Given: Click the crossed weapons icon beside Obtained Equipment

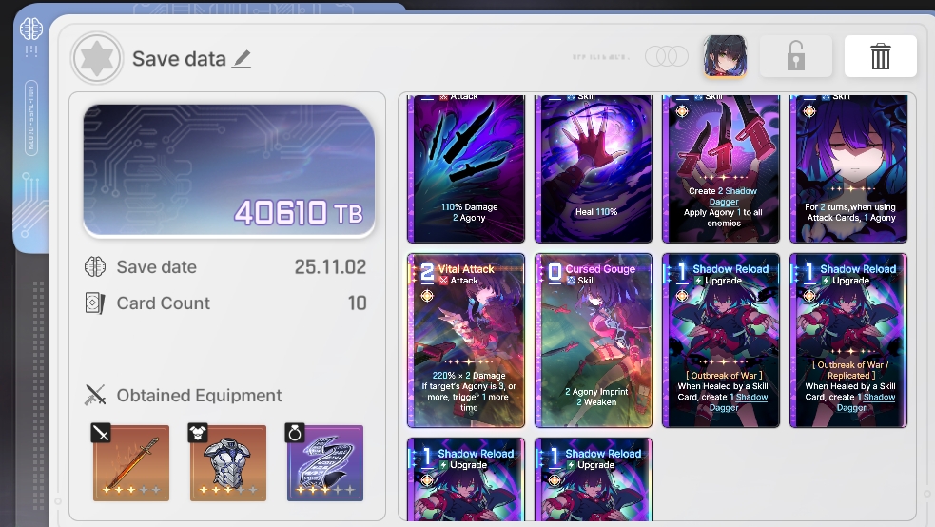Looking at the screenshot, I should pos(95,395).
